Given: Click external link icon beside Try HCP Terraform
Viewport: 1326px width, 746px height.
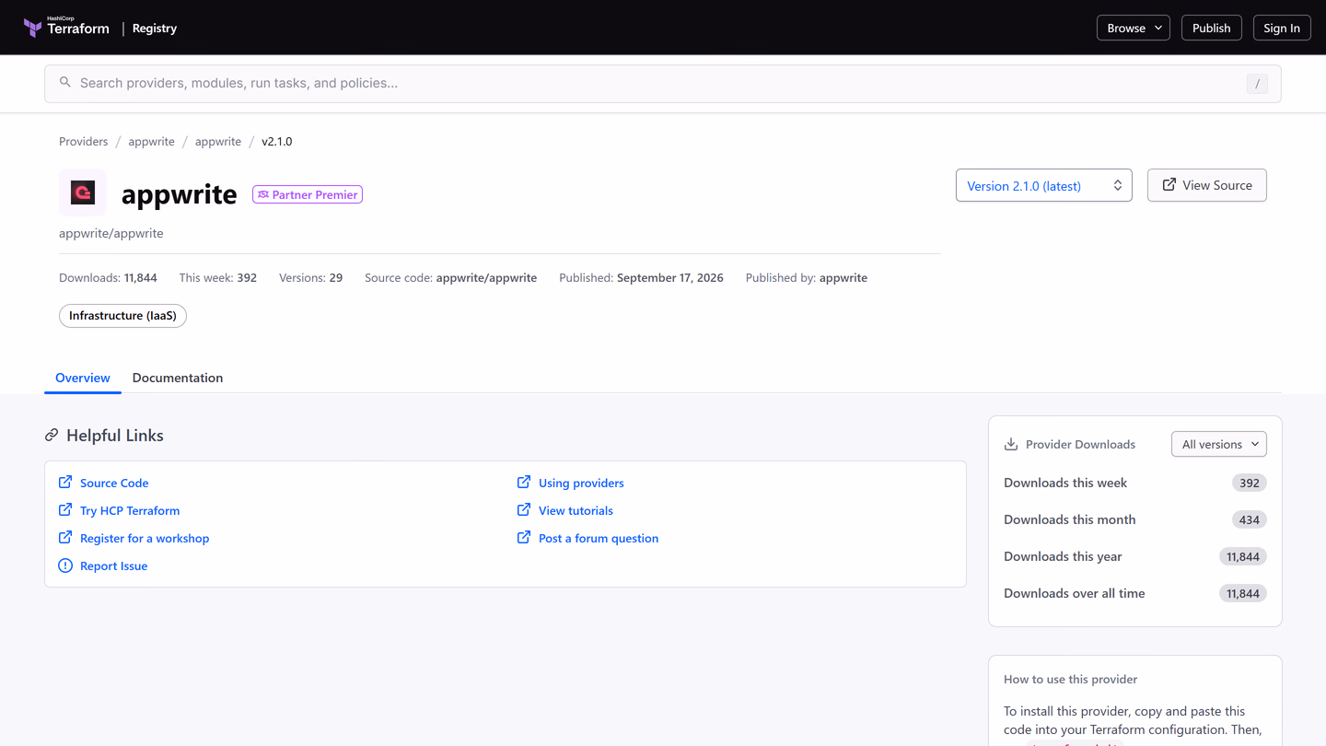Looking at the screenshot, I should (65, 510).
